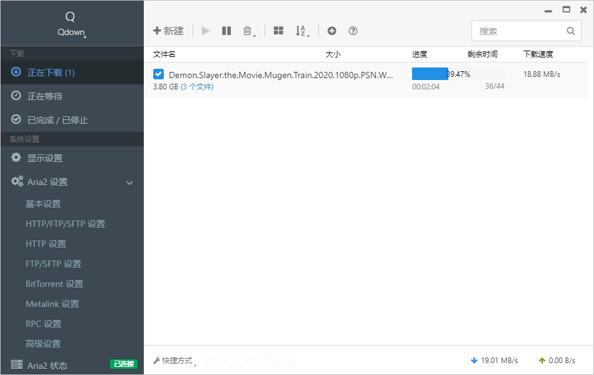Viewport: 594px width, 375px height.
Task: Select 正在下载 (1) in sidebar
Action: pos(72,72)
